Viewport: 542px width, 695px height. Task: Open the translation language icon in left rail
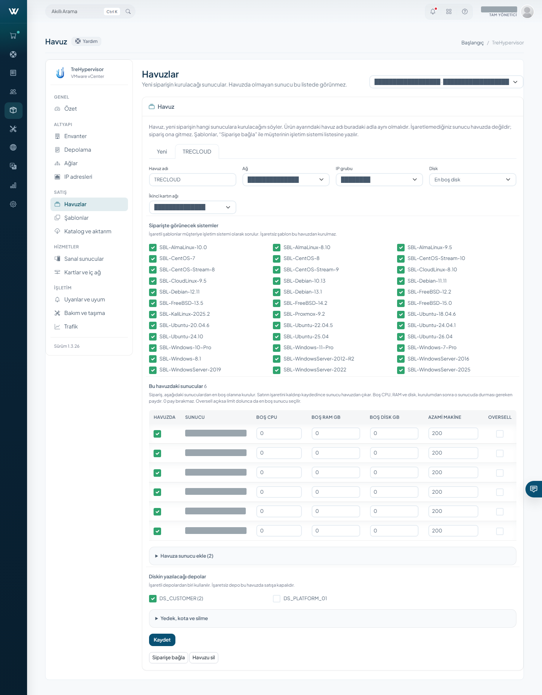(x=13, y=166)
